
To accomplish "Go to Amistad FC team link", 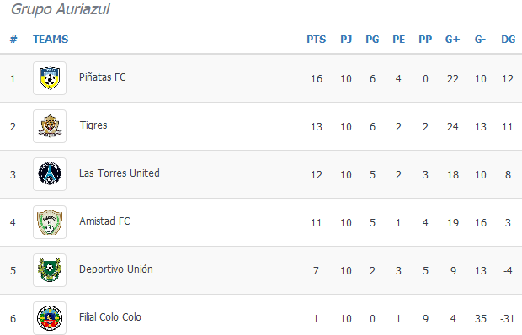I will (x=104, y=221).
